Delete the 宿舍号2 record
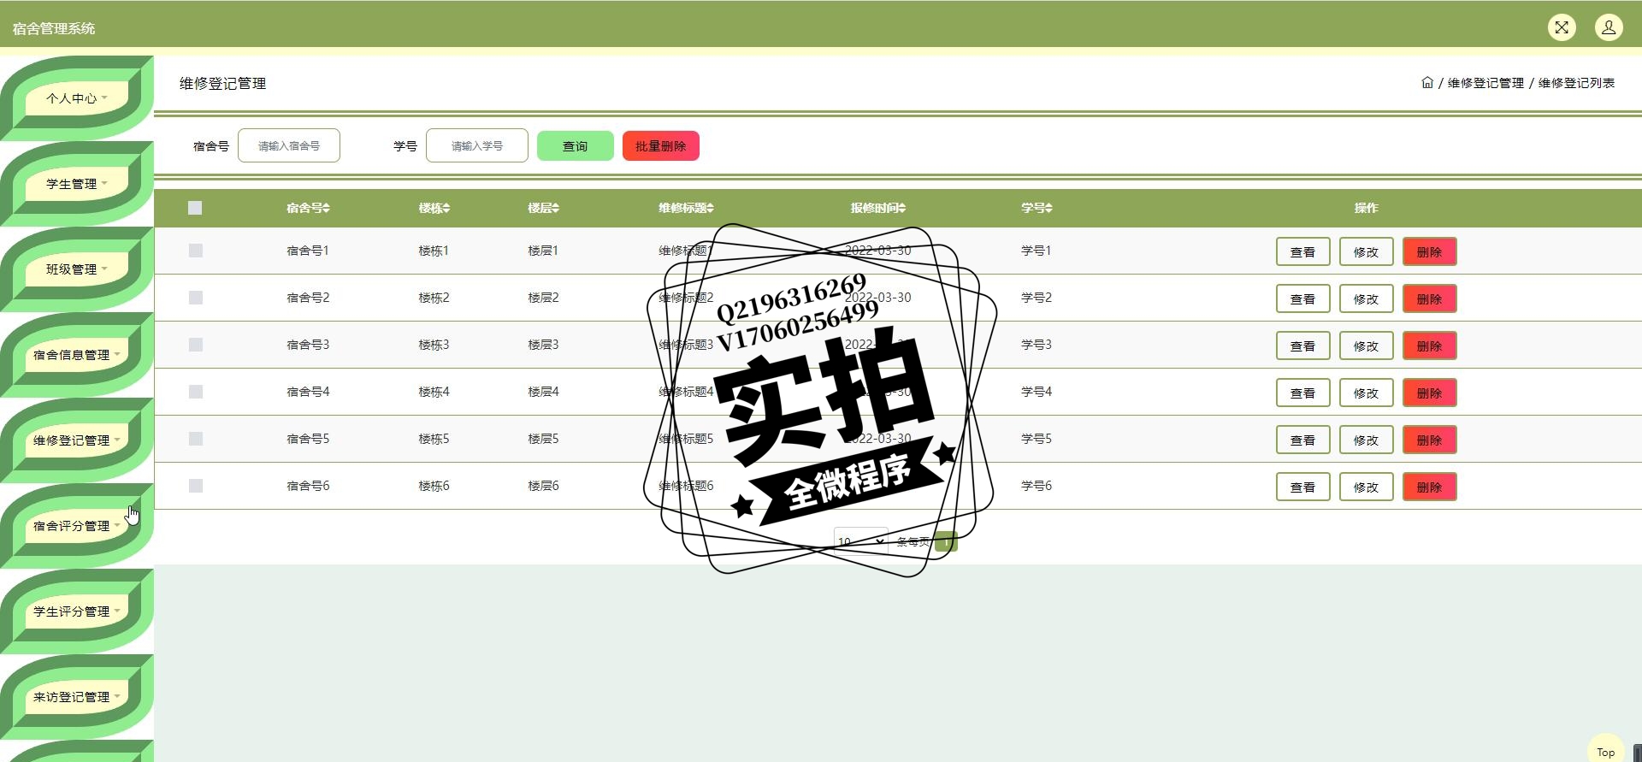This screenshot has height=762, width=1642. [x=1429, y=299]
